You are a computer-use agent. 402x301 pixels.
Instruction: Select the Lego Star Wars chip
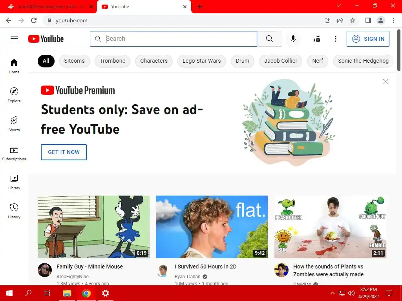point(201,61)
